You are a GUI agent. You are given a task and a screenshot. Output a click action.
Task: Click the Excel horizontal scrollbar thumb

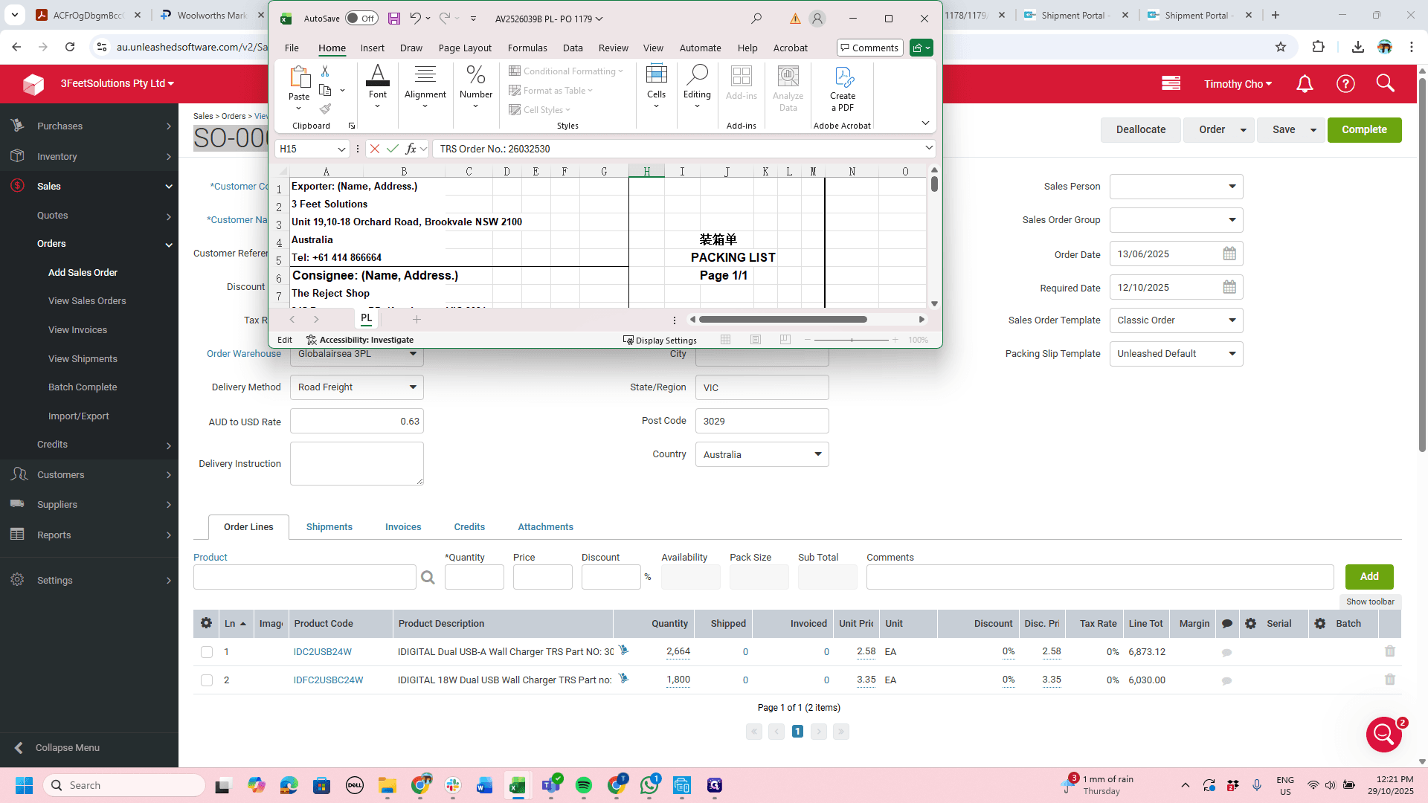coord(782,319)
